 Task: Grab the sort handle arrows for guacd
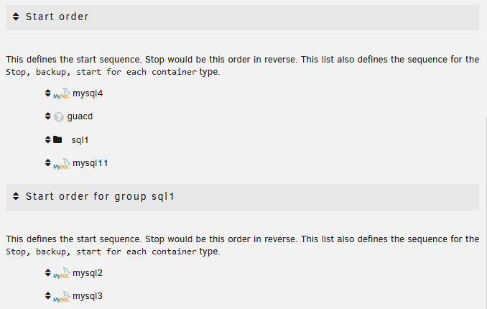click(x=48, y=116)
